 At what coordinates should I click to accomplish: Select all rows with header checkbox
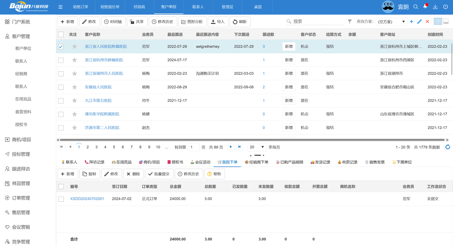(x=61, y=35)
